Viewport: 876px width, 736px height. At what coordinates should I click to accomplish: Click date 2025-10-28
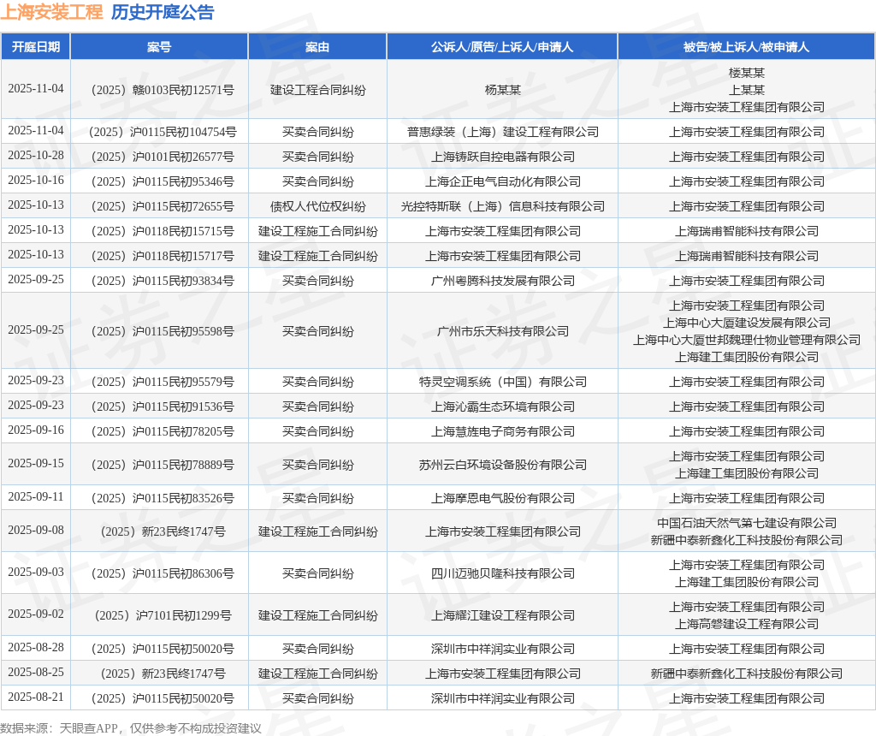36,156
